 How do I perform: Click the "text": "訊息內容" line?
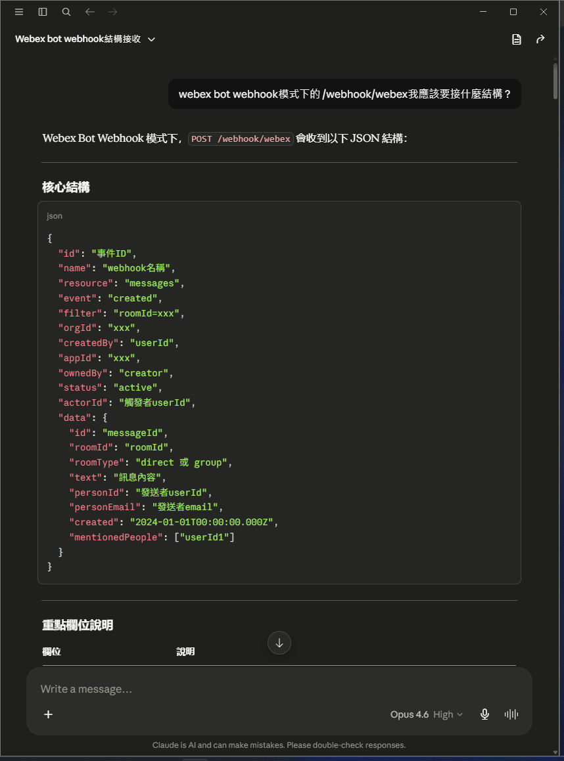coord(118,477)
